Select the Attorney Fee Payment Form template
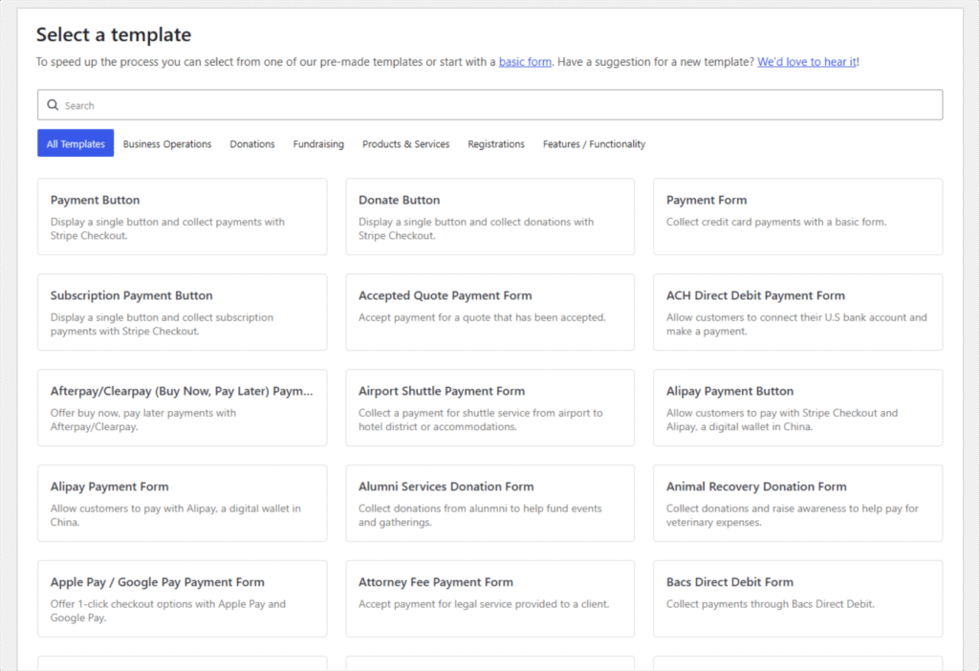979x671 pixels. pyautogui.click(x=490, y=598)
